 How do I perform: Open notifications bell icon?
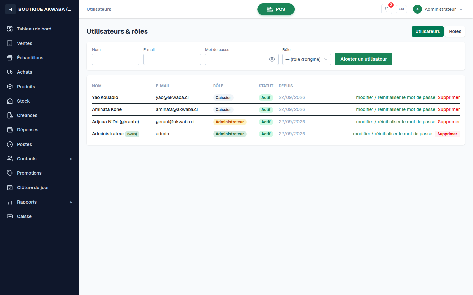coord(387,9)
